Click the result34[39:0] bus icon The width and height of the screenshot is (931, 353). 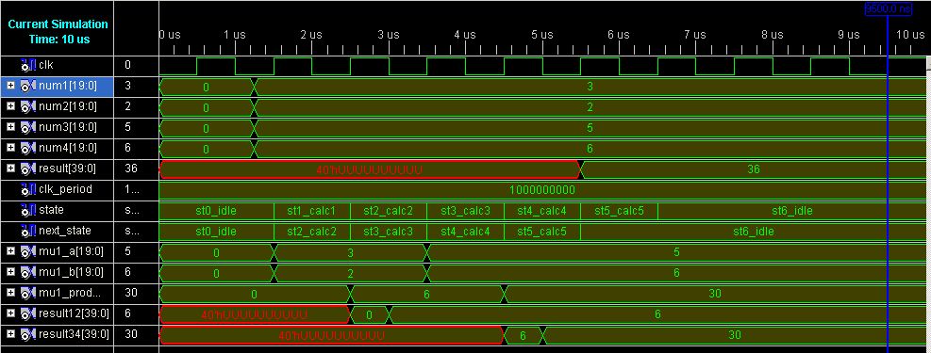coord(28,334)
